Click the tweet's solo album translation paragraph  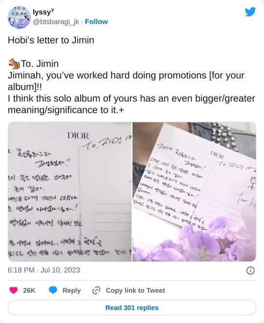click(x=132, y=104)
